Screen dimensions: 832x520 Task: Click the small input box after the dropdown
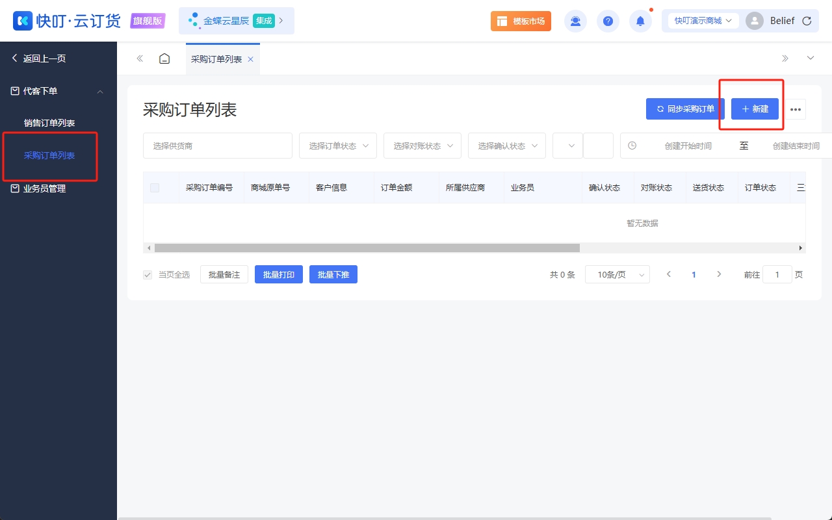coord(598,146)
